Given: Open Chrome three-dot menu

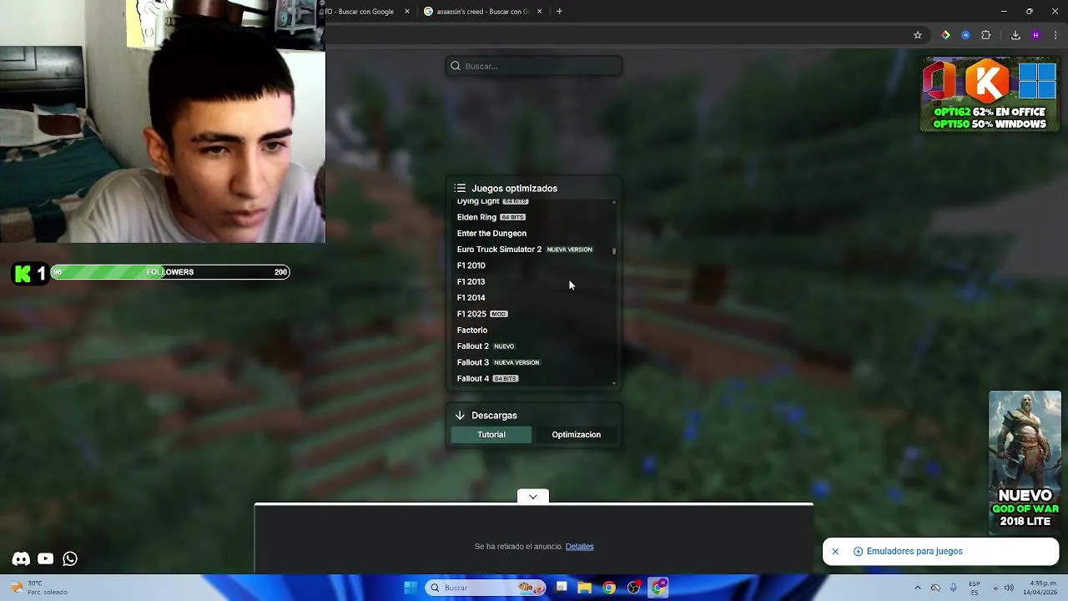Looking at the screenshot, I should pos(1055,35).
